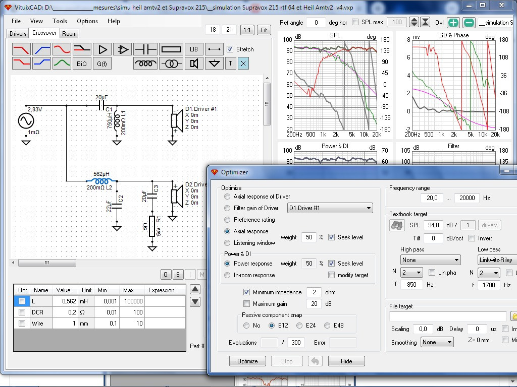Viewport: 517px width, 387px height.
Task: Open the Smoothing dropdown
Action: [x=437, y=342]
